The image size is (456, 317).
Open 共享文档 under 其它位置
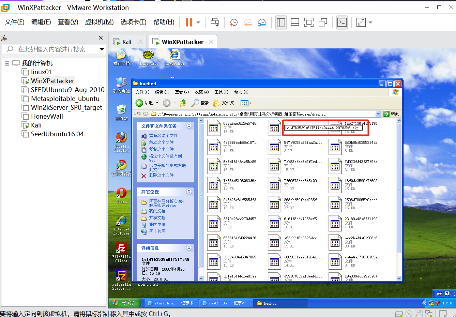point(157,218)
